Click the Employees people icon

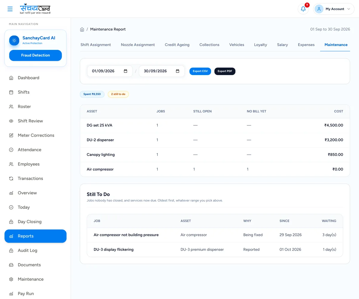(11, 164)
